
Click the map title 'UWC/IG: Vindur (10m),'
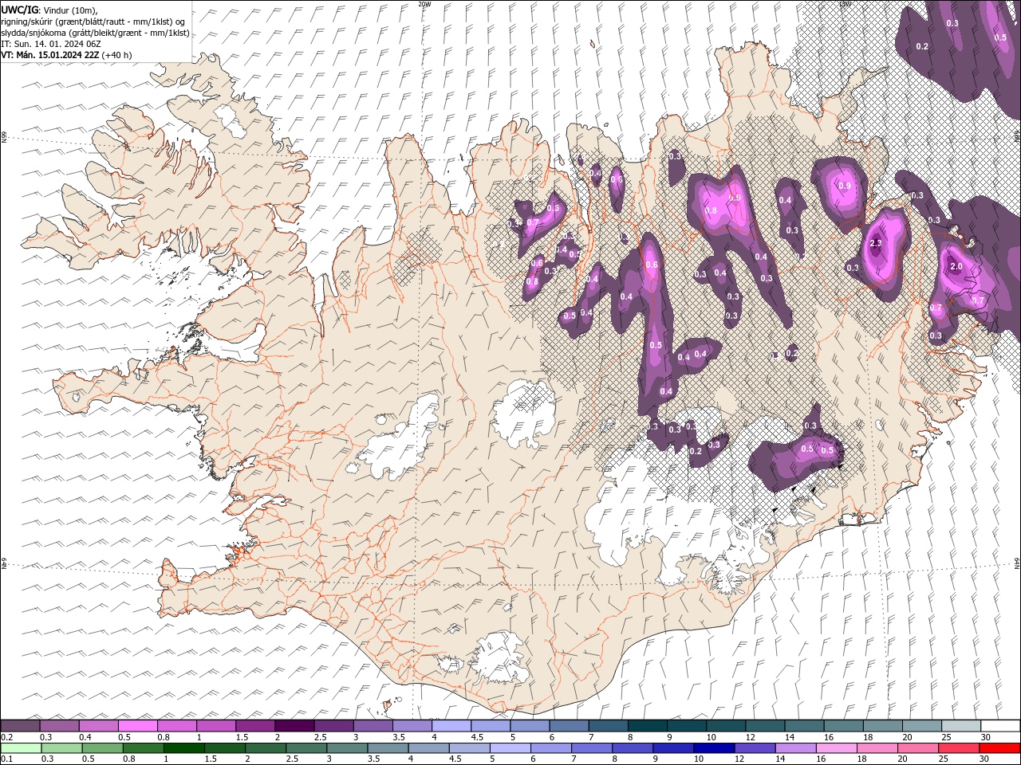pyautogui.click(x=49, y=10)
